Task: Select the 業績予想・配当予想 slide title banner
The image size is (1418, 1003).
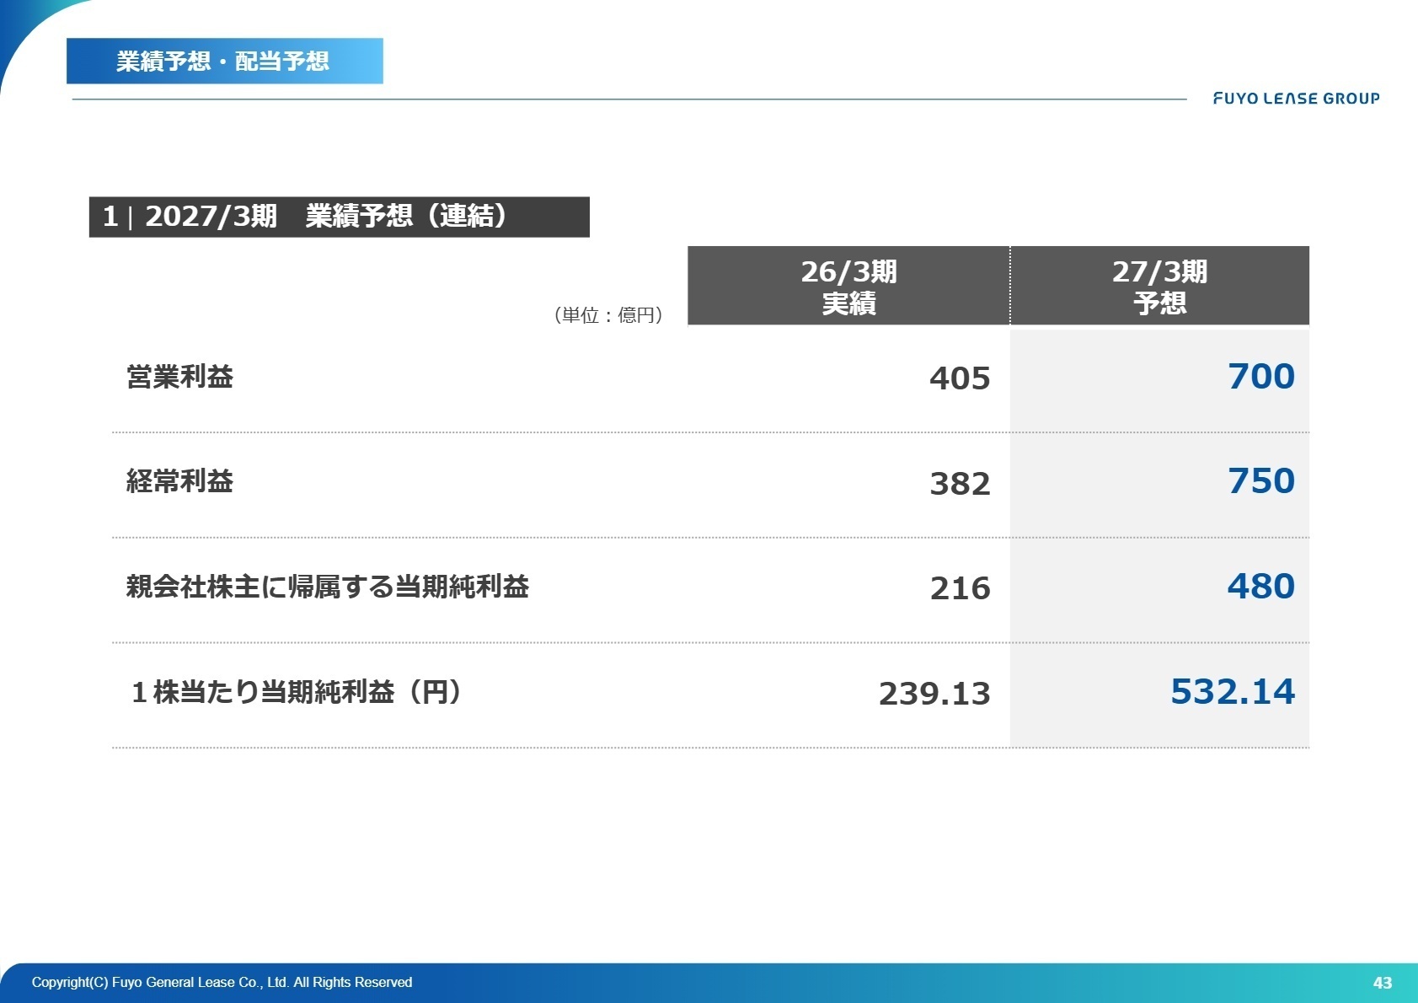Action: 225,61
